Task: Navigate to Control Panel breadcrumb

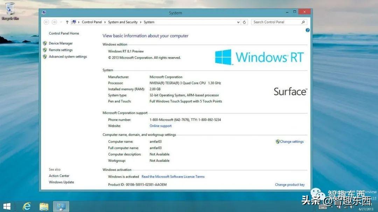Action: (x=92, y=22)
